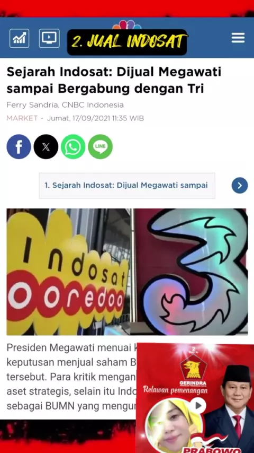The width and height of the screenshot is (254, 453).
Task: Click the Gerindra party logo
Action: (193, 370)
